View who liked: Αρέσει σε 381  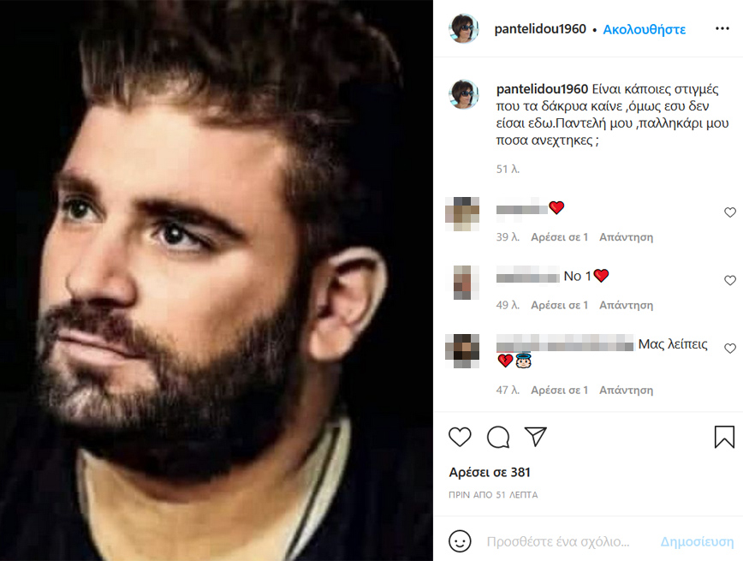[490, 472]
